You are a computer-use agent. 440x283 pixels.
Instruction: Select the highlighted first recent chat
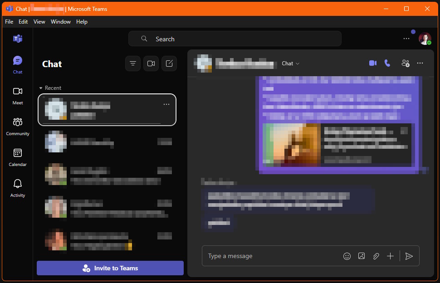[107, 110]
